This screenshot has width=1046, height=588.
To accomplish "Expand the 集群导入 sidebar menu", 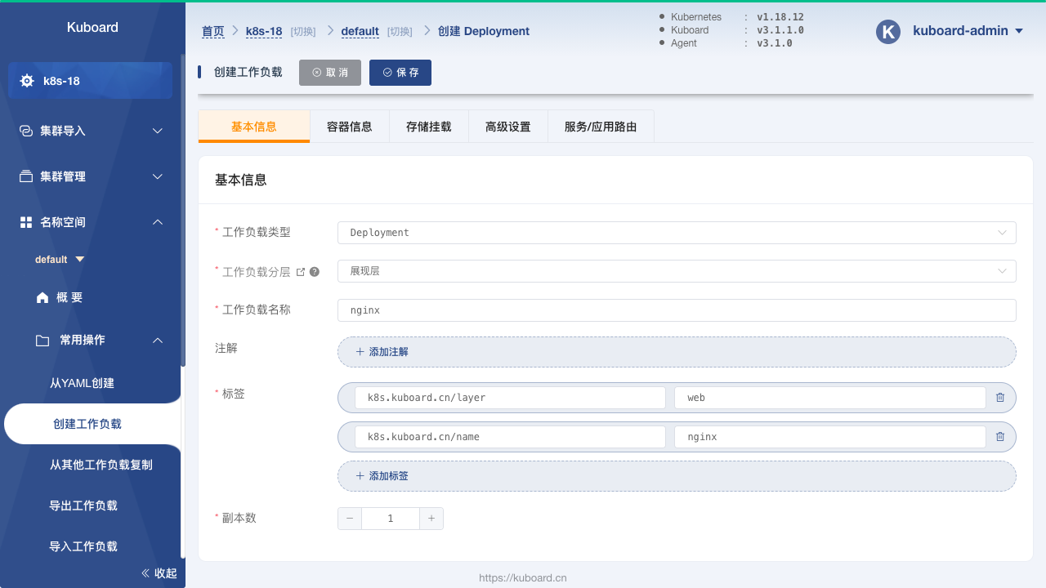I will [x=158, y=131].
